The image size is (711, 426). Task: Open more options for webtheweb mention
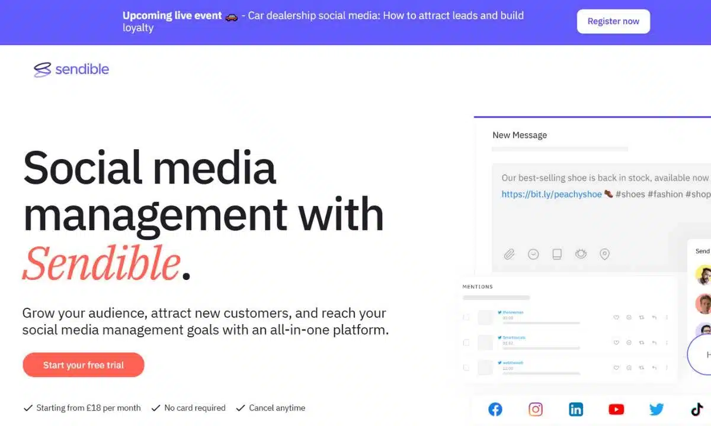click(x=667, y=367)
